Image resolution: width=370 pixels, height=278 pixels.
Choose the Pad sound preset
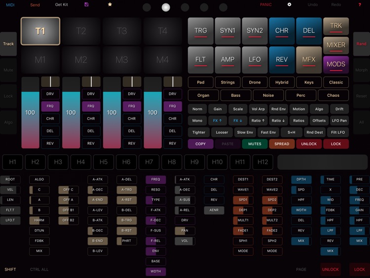pos(201,82)
